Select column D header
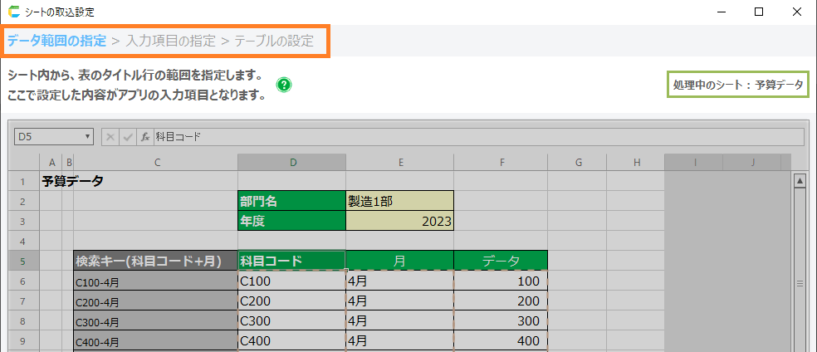This screenshot has width=817, height=352. coord(291,162)
